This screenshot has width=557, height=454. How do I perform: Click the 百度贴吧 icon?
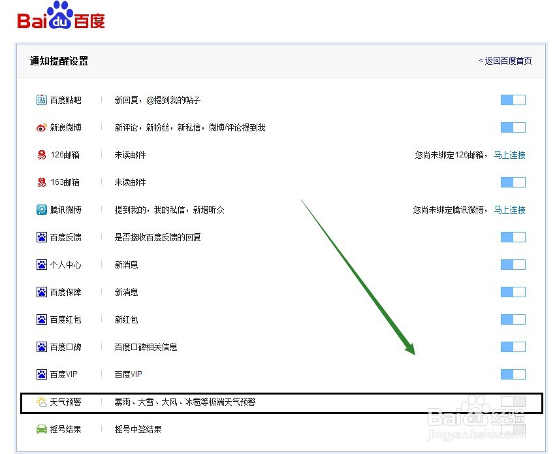click(42, 100)
